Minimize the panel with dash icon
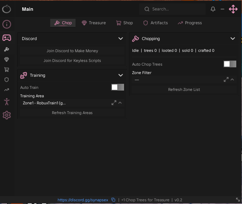Screen dimensions: 242x204 coord(222,9)
